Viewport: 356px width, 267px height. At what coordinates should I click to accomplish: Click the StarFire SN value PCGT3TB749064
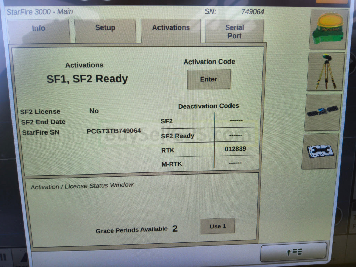click(x=114, y=131)
